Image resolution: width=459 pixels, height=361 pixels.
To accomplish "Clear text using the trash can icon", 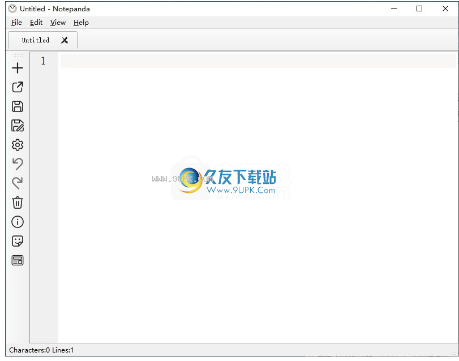I will (x=18, y=203).
